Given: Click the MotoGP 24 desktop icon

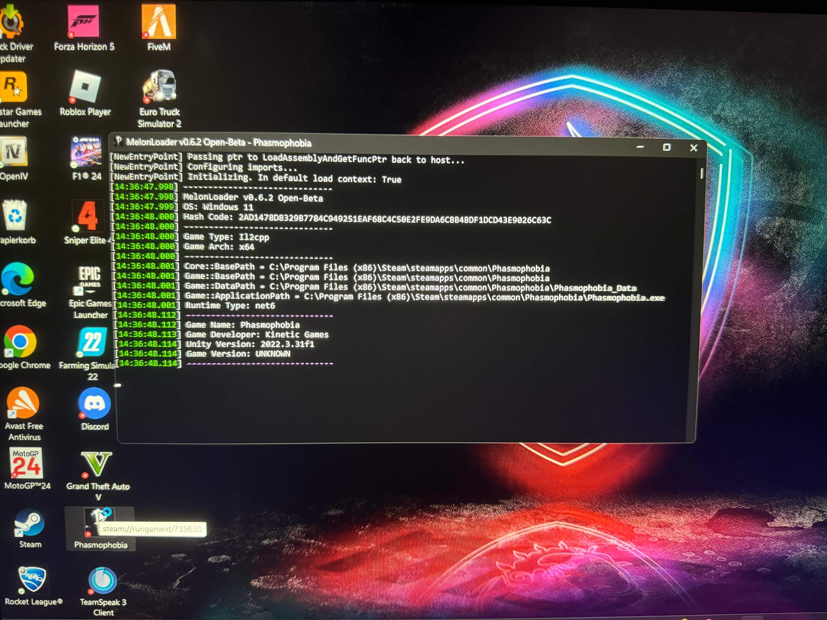Looking at the screenshot, I should pyautogui.click(x=27, y=469).
